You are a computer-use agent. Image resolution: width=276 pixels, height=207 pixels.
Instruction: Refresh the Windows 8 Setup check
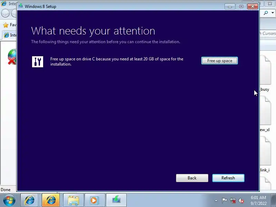[228, 178]
